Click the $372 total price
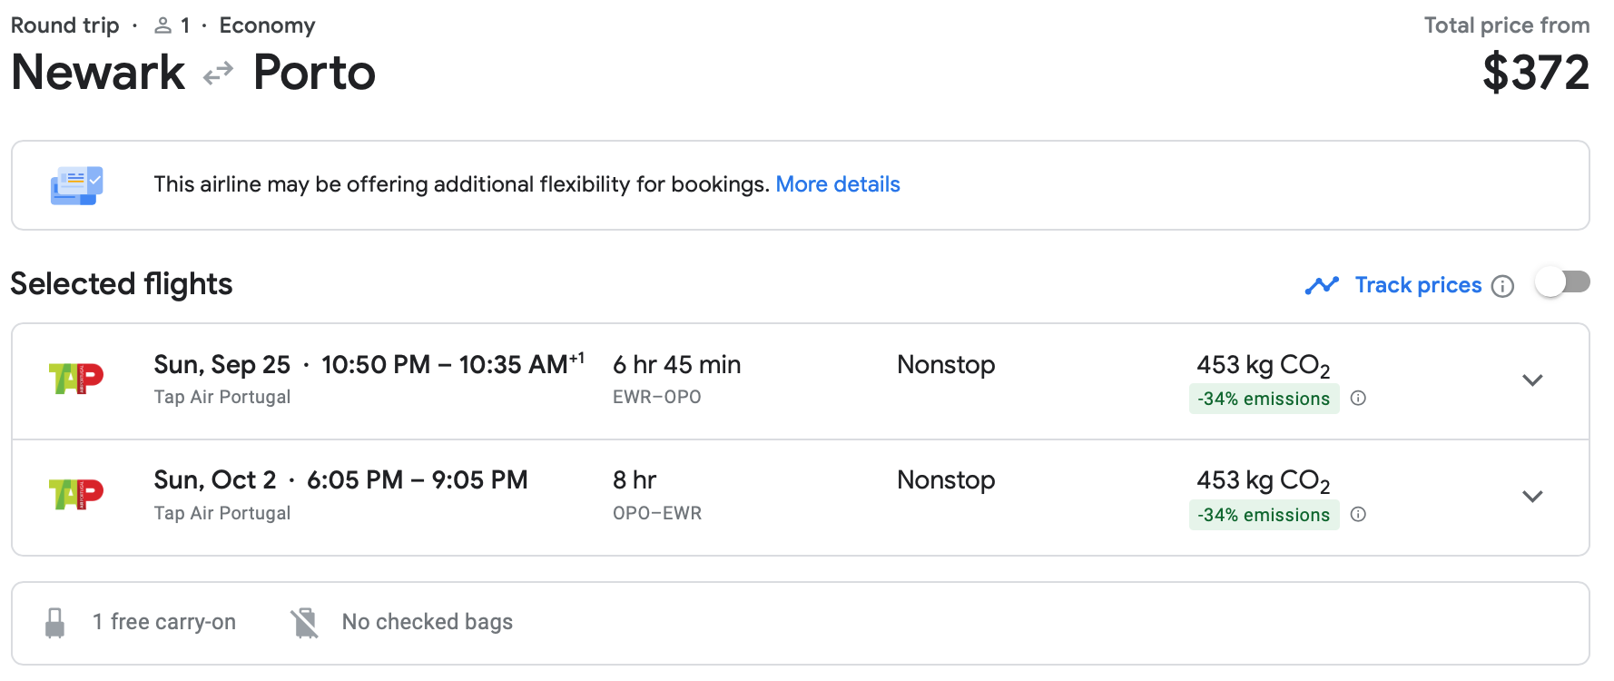Viewport: 1614px width, 681px height. coord(1536,73)
